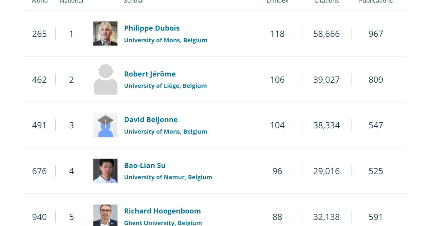Open Philippe Dubois scholar name link
The height and width of the screenshot is (226, 431).
click(x=152, y=28)
